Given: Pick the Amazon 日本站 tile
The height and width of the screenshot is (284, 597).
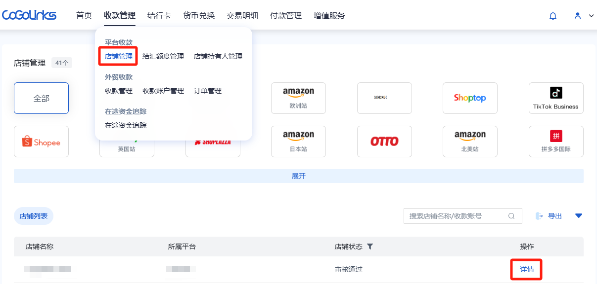Looking at the screenshot, I should pos(298,142).
